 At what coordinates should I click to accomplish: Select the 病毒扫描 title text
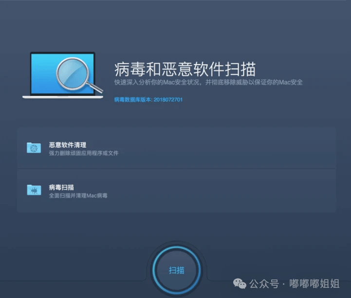tap(61, 187)
